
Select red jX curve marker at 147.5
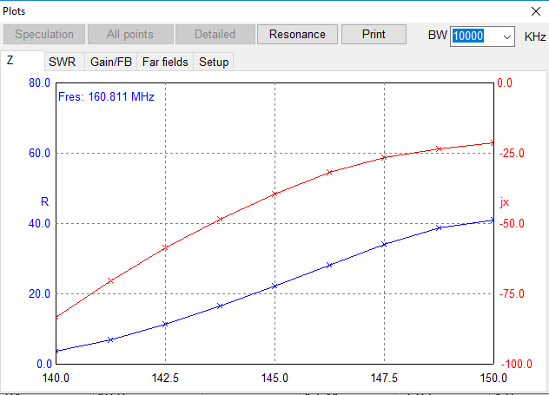click(384, 157)
